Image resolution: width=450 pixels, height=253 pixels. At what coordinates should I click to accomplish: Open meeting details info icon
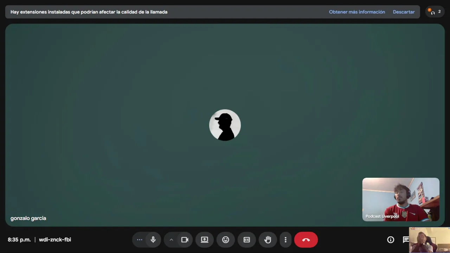391,240
